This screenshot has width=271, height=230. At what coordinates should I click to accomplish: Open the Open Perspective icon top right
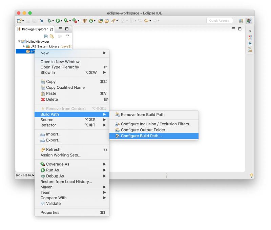tap(241, 21)
